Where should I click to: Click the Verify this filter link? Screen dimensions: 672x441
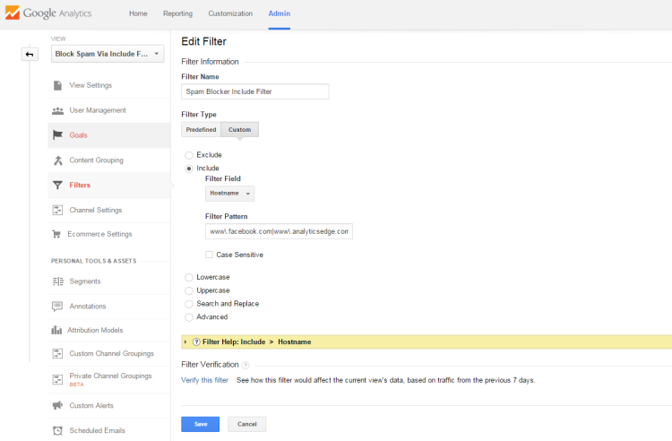click(204, 380)
